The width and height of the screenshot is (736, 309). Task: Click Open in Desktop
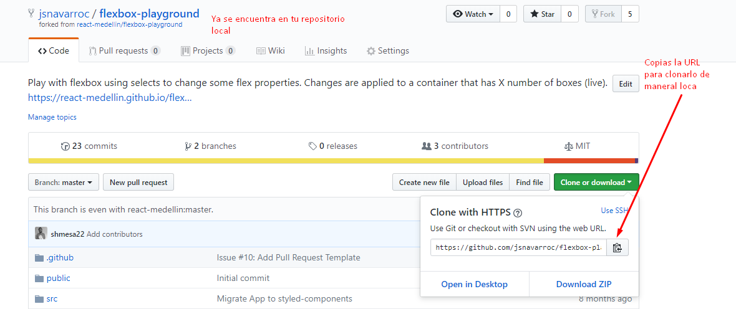tap(475, 284)
